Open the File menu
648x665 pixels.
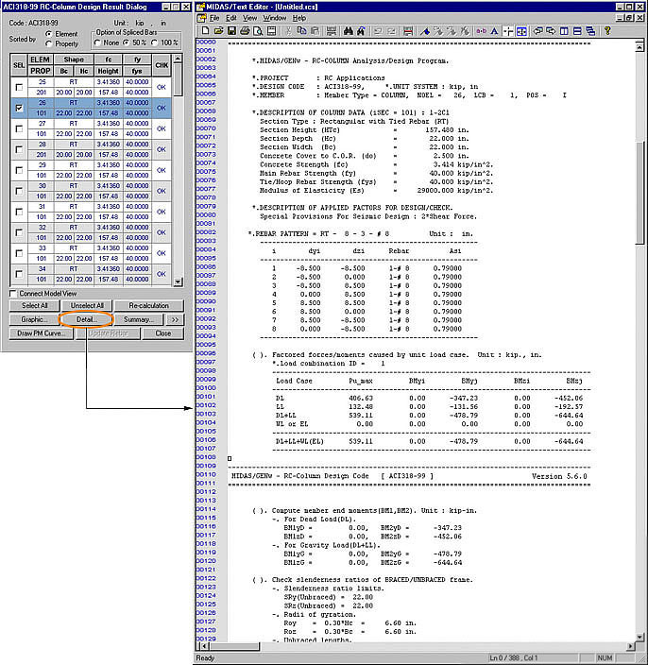click(214, 18)
